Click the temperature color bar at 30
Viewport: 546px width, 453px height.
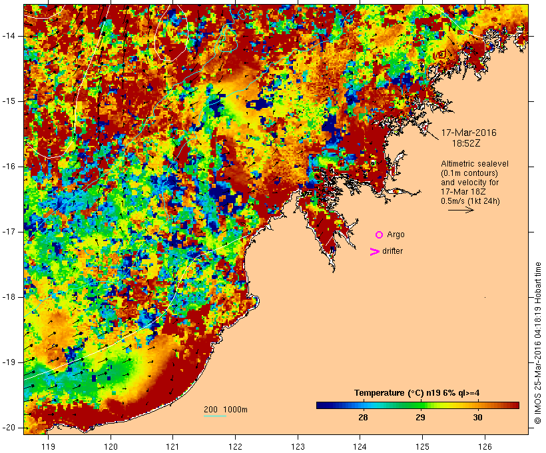tap(478, 405)
